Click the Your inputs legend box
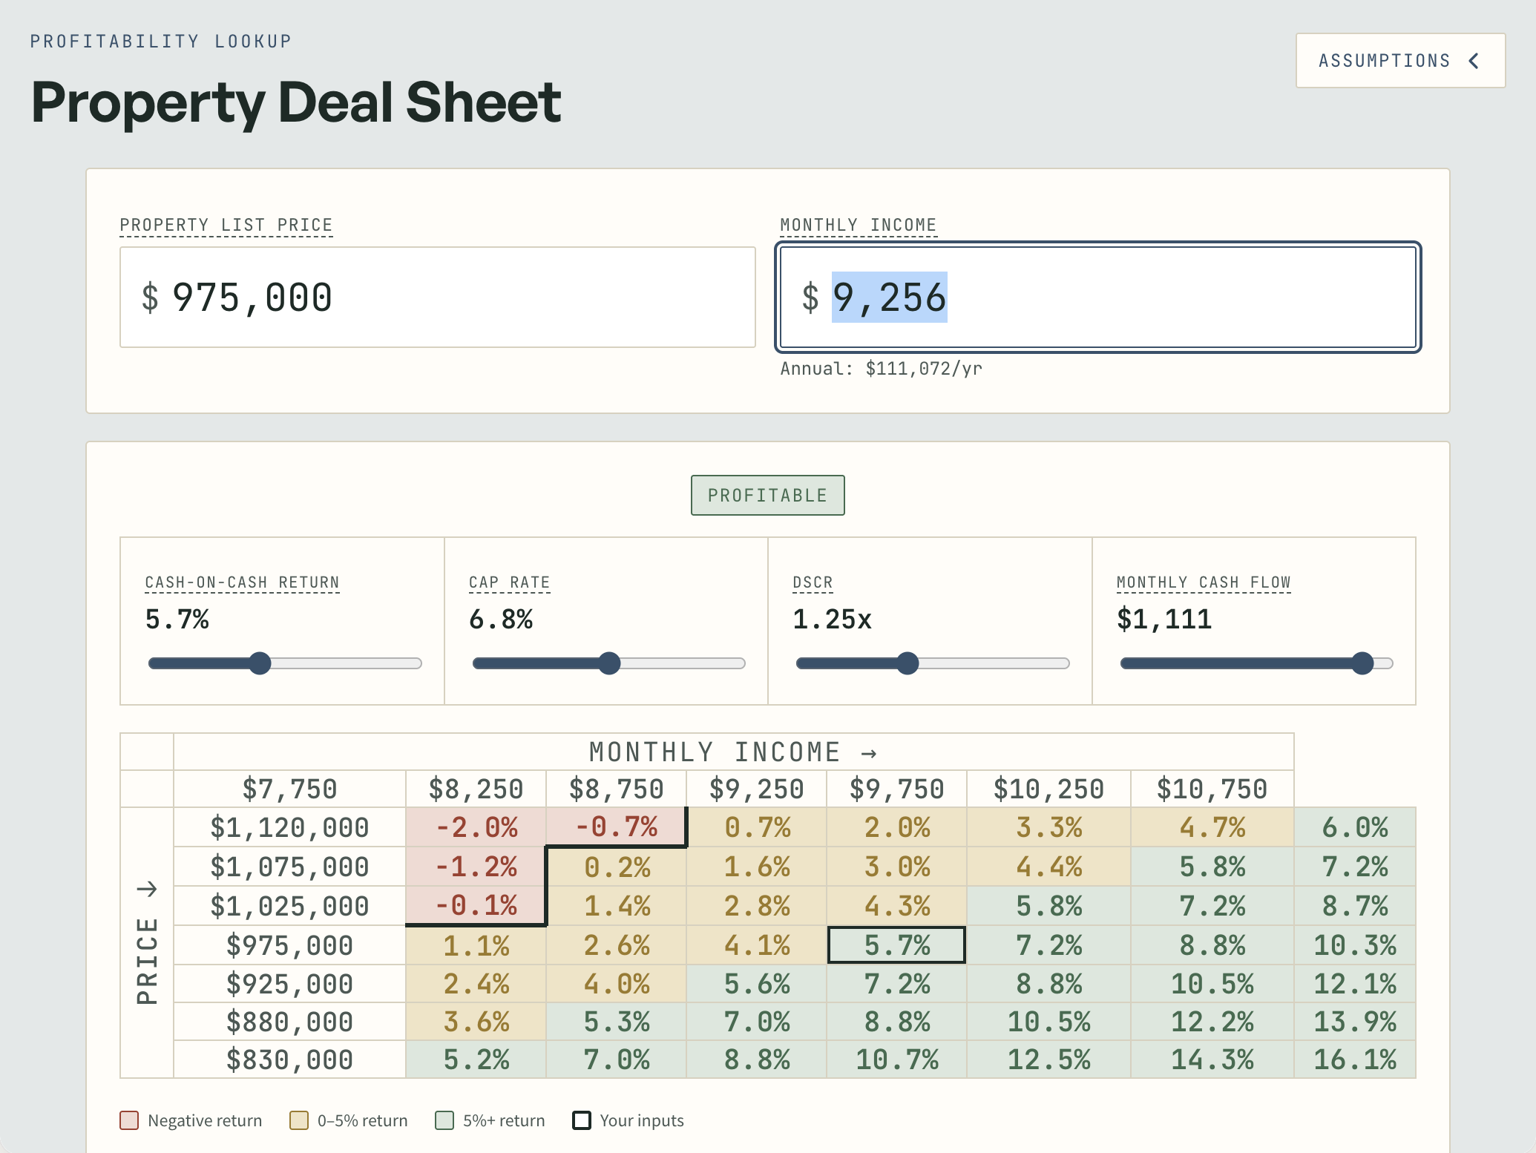 (x=582, y=1120)
